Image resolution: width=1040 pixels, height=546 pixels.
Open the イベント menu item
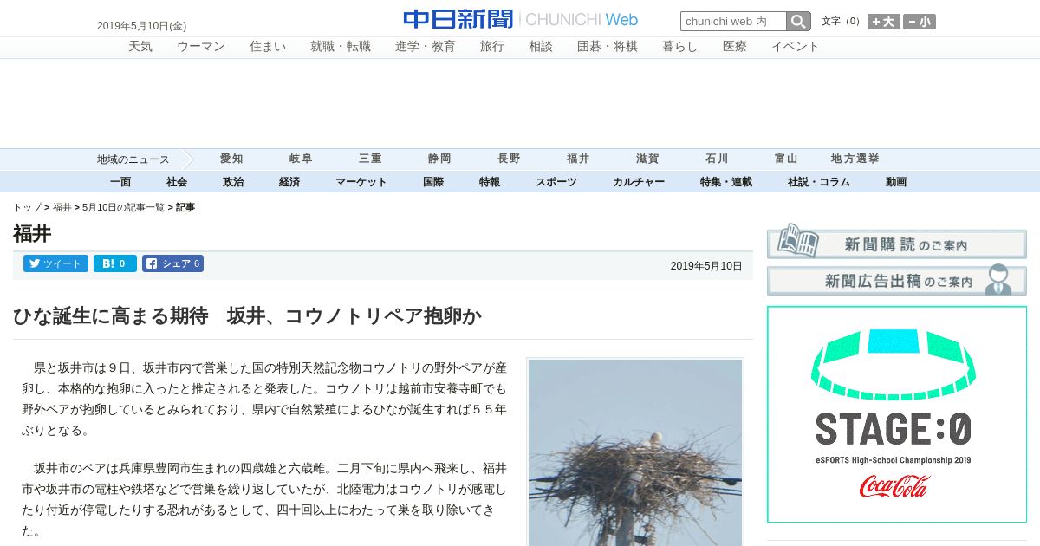pyautogui.click(x=796, y=47)
